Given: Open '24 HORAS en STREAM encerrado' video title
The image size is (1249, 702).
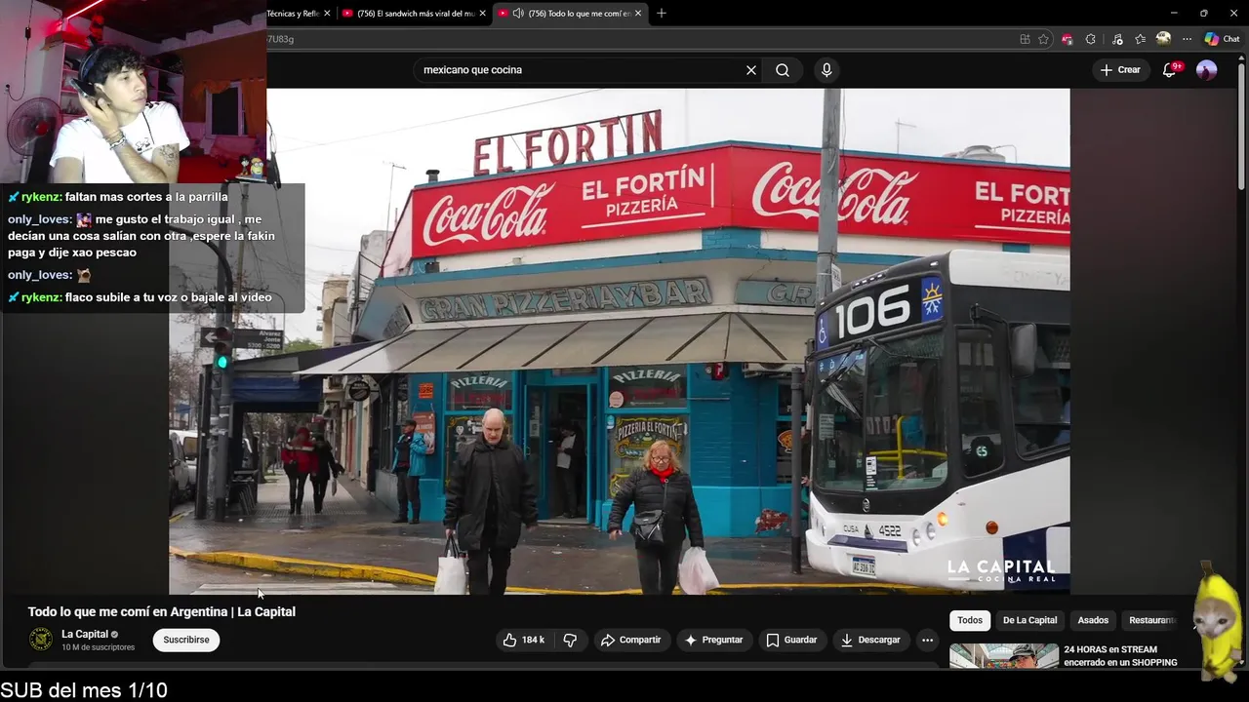Looking at the screenshot, I should click(x=1120, y=656).
